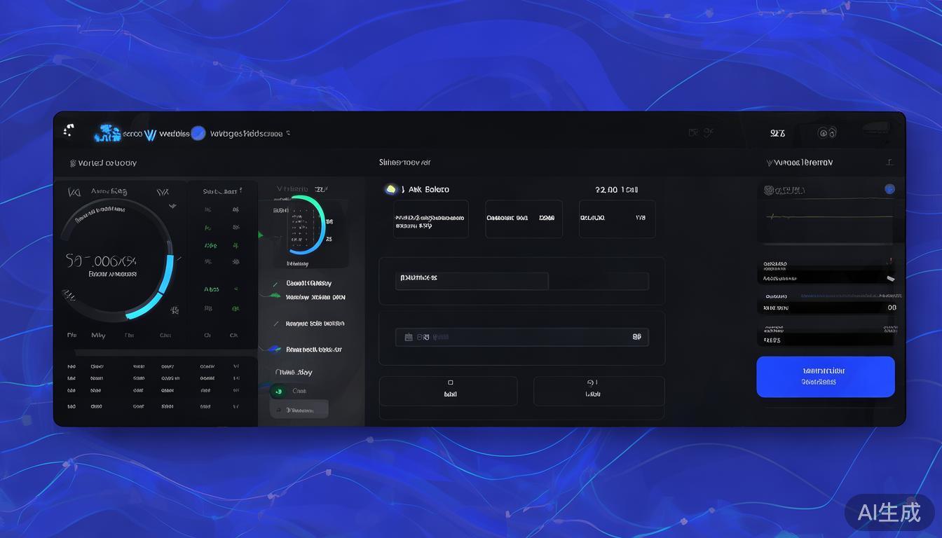Click the blue W logo in header
Screen dimensions: 942x538
[150, 134]
